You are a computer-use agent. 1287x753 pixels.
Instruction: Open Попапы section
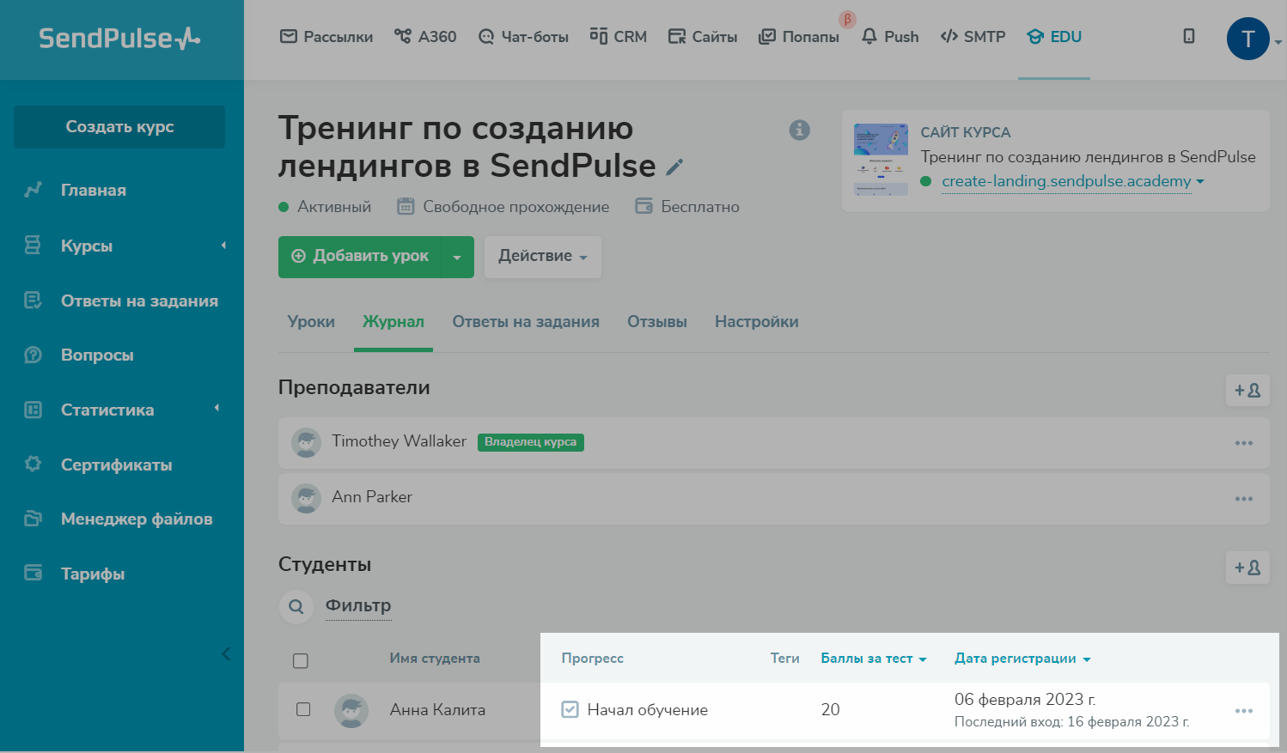[799, 37]
